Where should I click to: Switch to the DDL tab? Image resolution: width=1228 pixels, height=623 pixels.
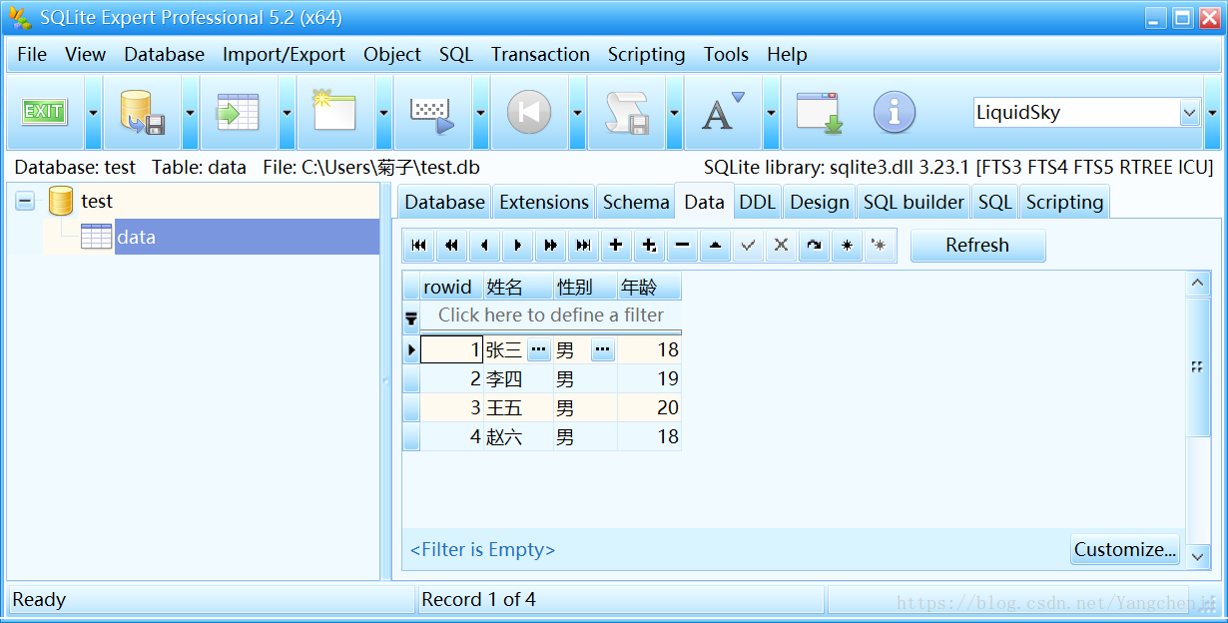click(x=757, y=202)
